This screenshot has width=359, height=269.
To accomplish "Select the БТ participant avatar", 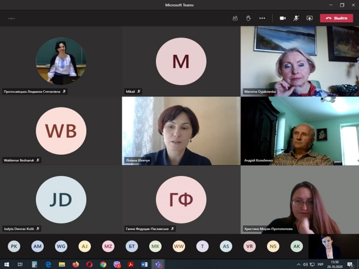I will pos(132,247).
